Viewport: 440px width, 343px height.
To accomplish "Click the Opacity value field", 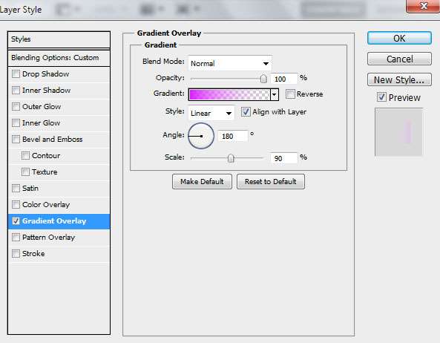I will 283,79.
